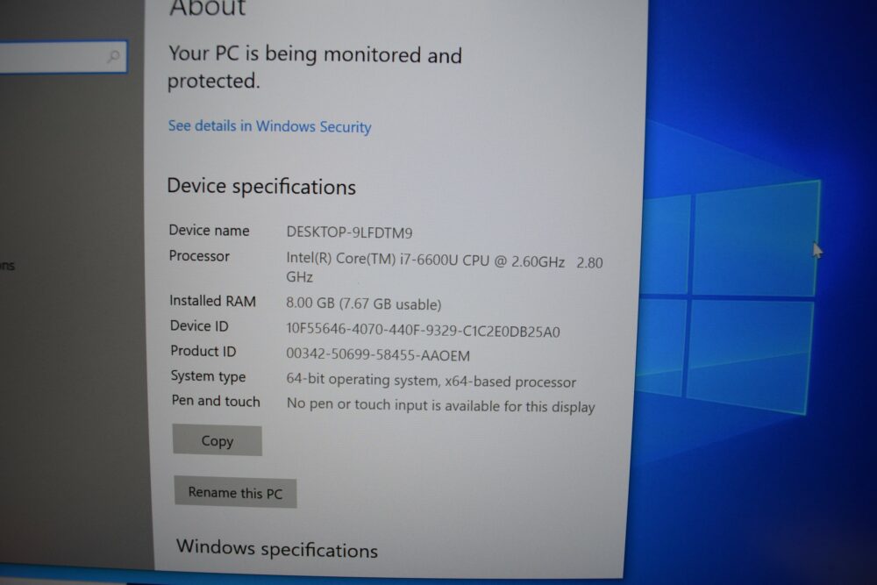Viewport: 877px width, 585px height.
Task: Click the Windows specifications heading
Action: coord(277,549)
